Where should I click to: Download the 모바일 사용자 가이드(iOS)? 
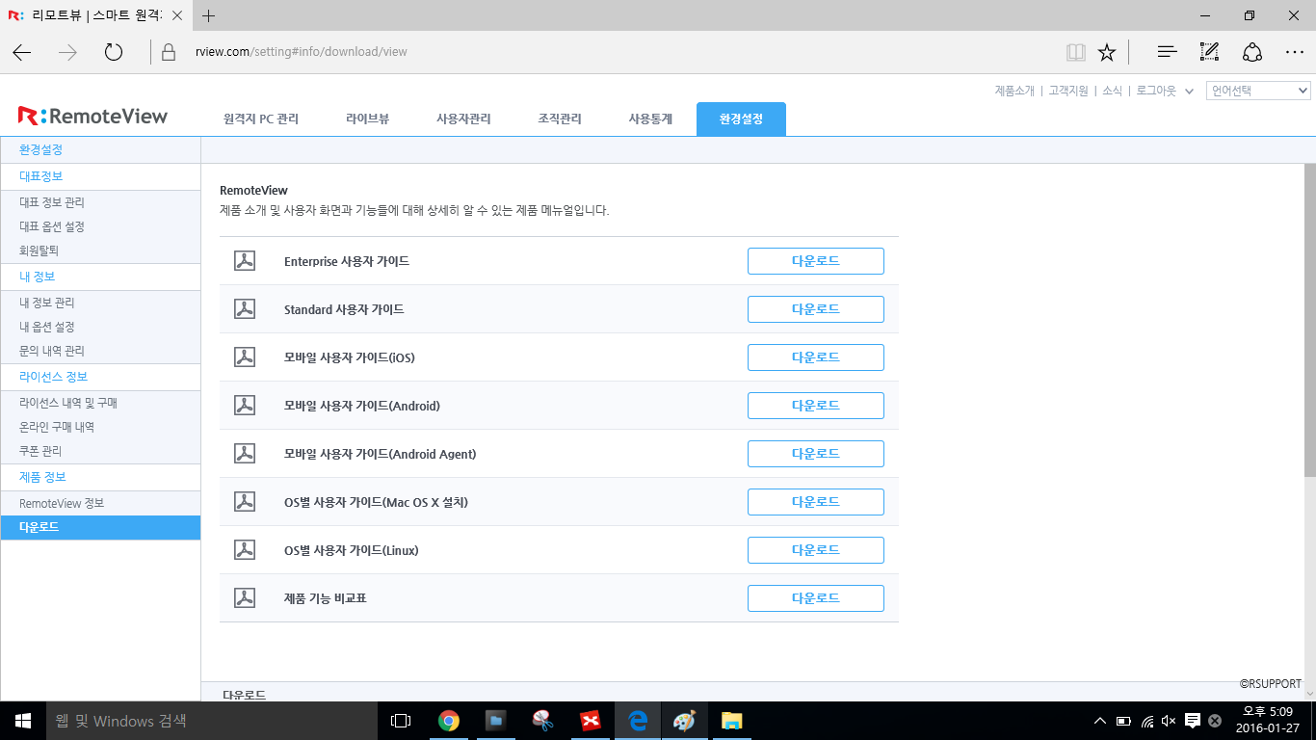(816, 357)
